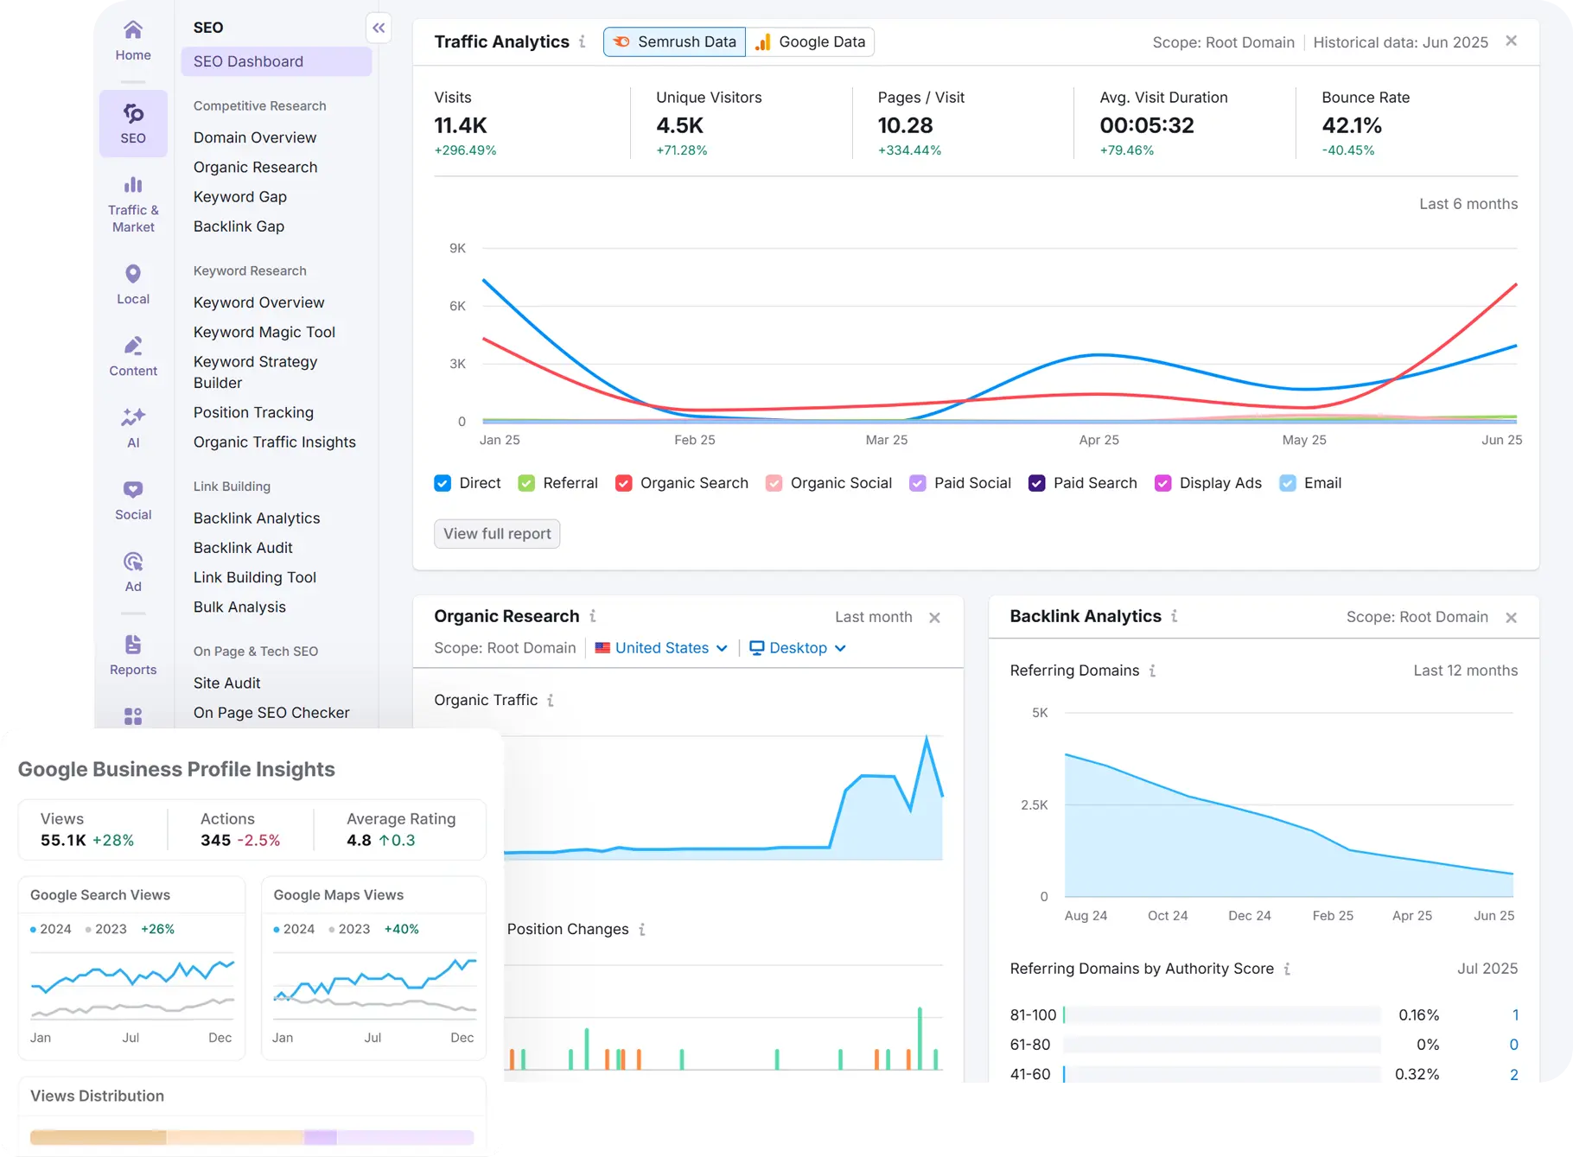Open Domain Overview menu item
This screenshot has height=1157, width=1573.
tap(255, 137)
